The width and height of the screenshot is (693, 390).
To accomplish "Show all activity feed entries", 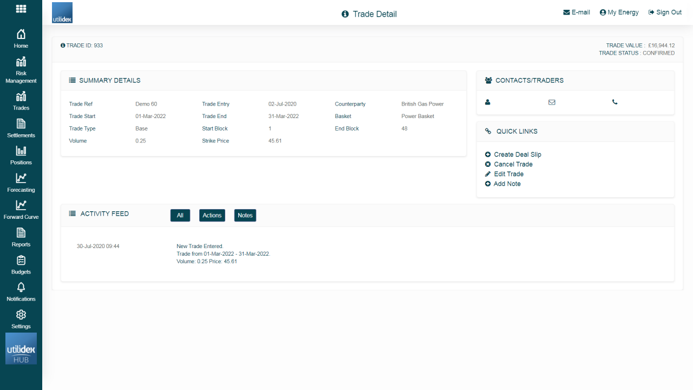I will tap(180, 215).
